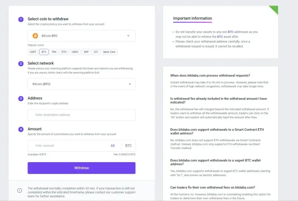Select USDT from popular coins
This screenshot has width=298, height=201.
point(33,52)
